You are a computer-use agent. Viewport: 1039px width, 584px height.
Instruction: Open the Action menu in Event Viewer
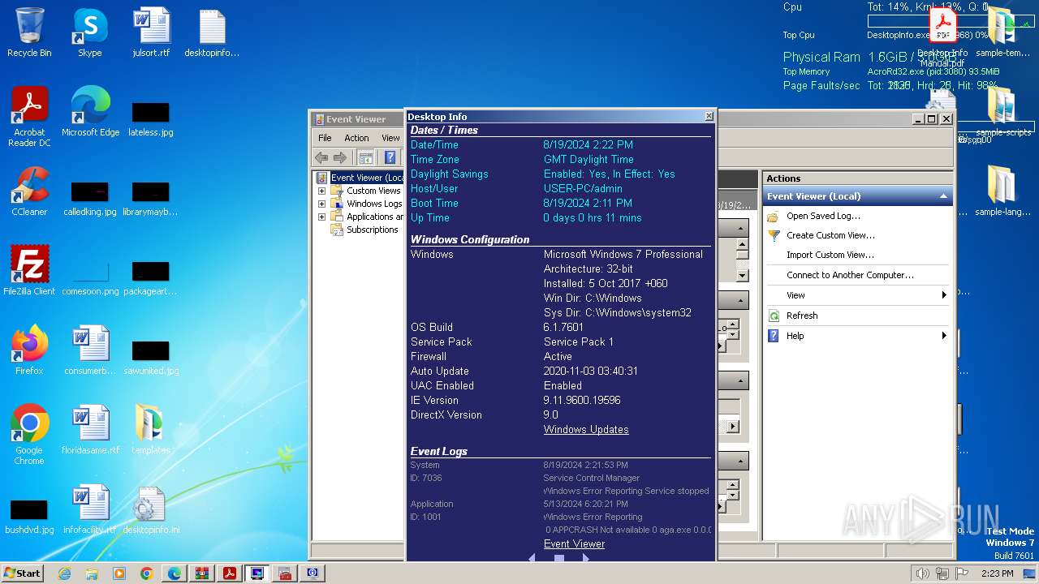tap(356, 138)
